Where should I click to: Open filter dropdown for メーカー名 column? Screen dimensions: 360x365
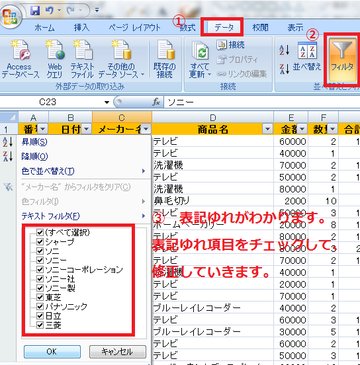click(146, 129)
